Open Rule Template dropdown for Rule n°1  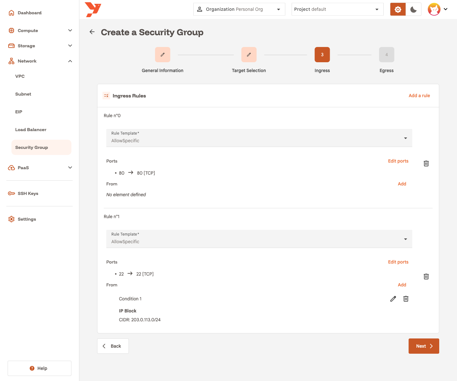[x=259, y=239]
